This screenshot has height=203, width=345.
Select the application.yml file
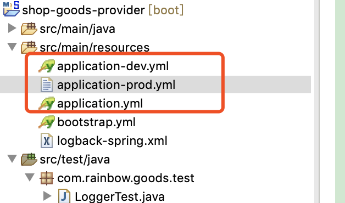tap(100, 104)
